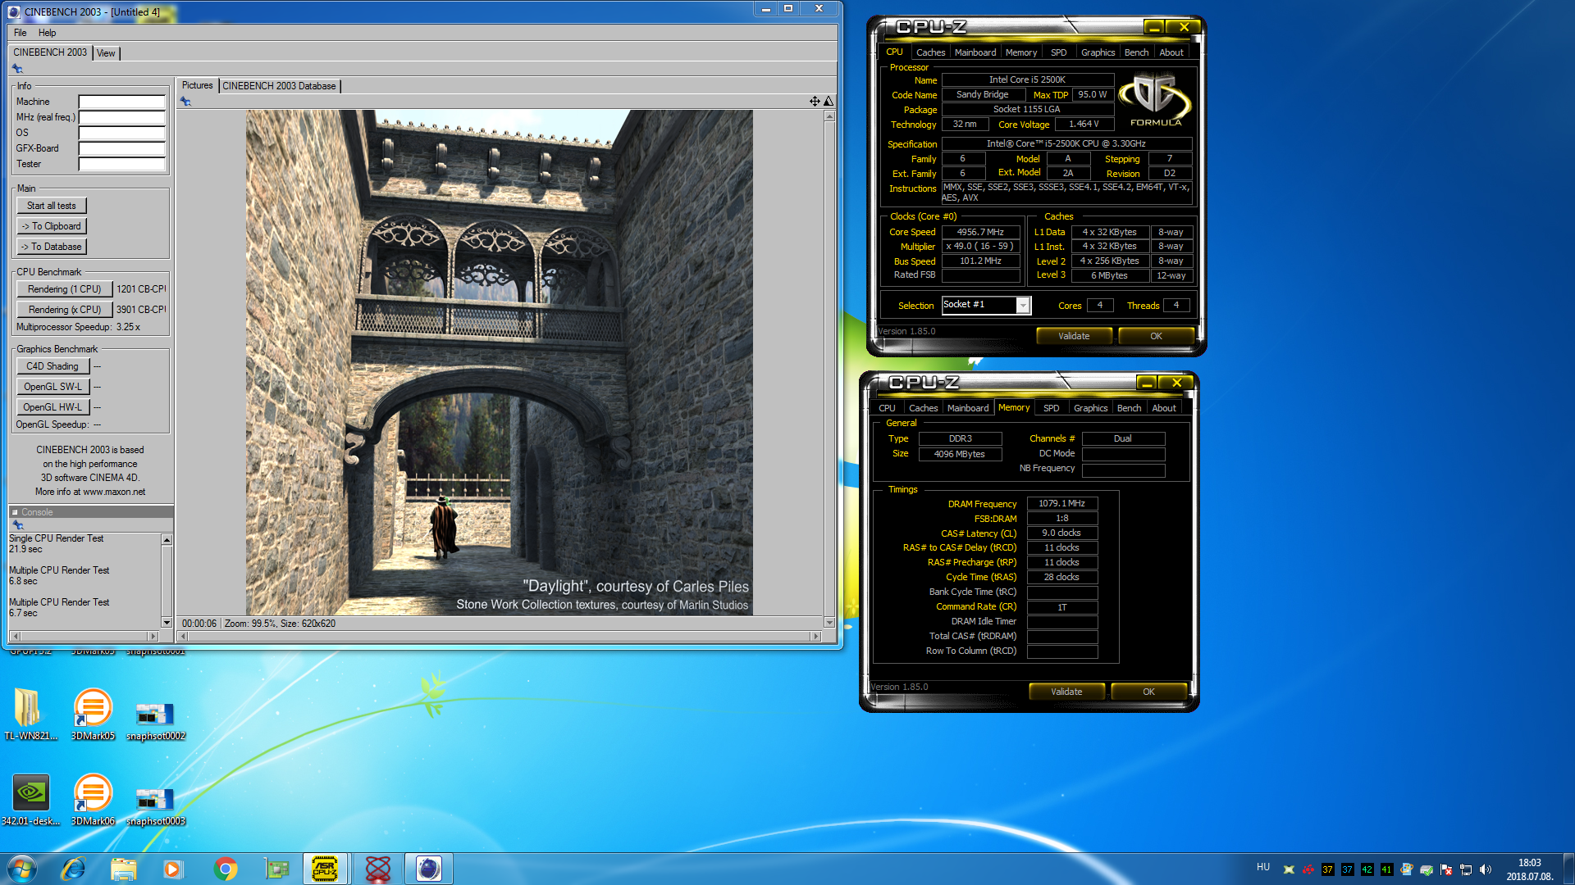The height and width of the screenshot is (885, 1575).
Task: Open the TL-WN821 folder on desktop
Action: point(30,714)
